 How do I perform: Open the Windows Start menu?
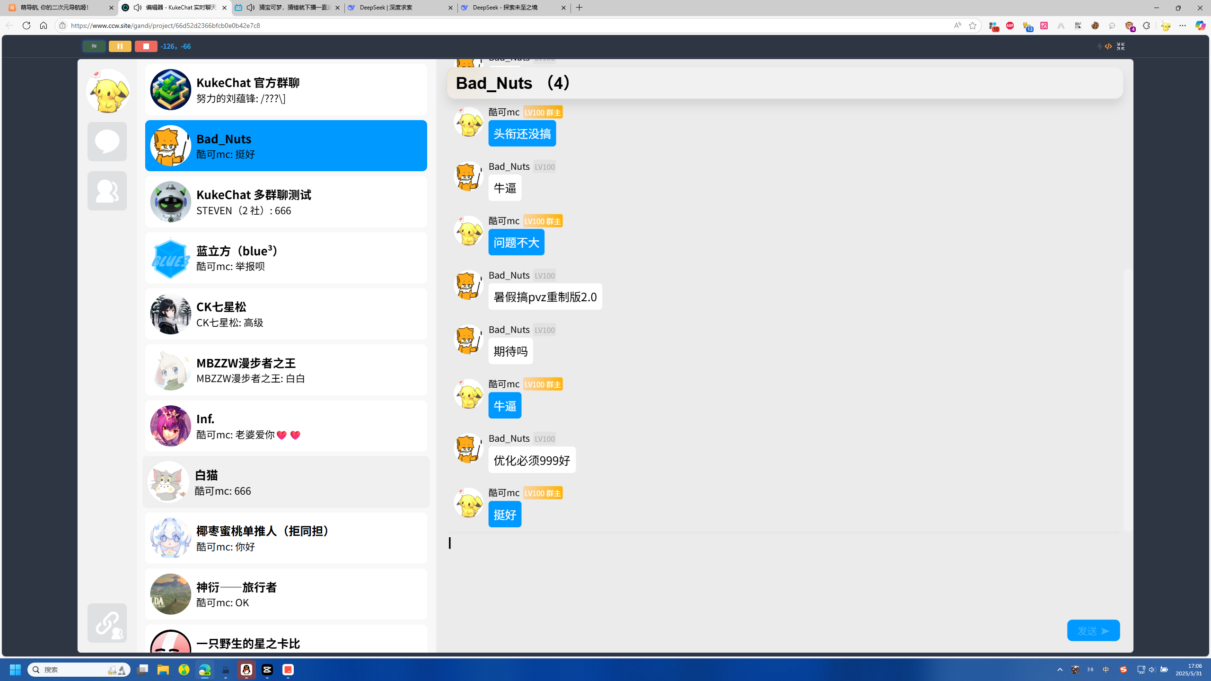[x=15, y=670]
